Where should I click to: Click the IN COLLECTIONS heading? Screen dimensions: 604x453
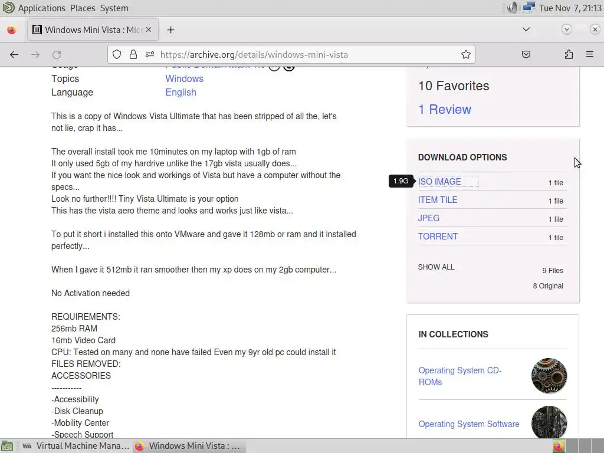point(453,334)
